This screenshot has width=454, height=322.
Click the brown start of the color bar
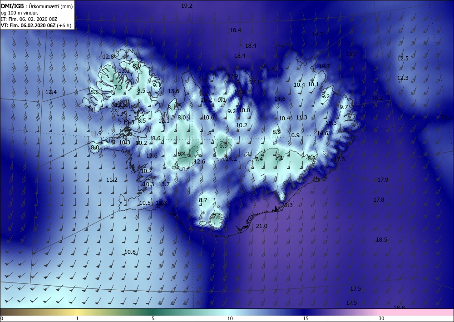pos(9,312)
